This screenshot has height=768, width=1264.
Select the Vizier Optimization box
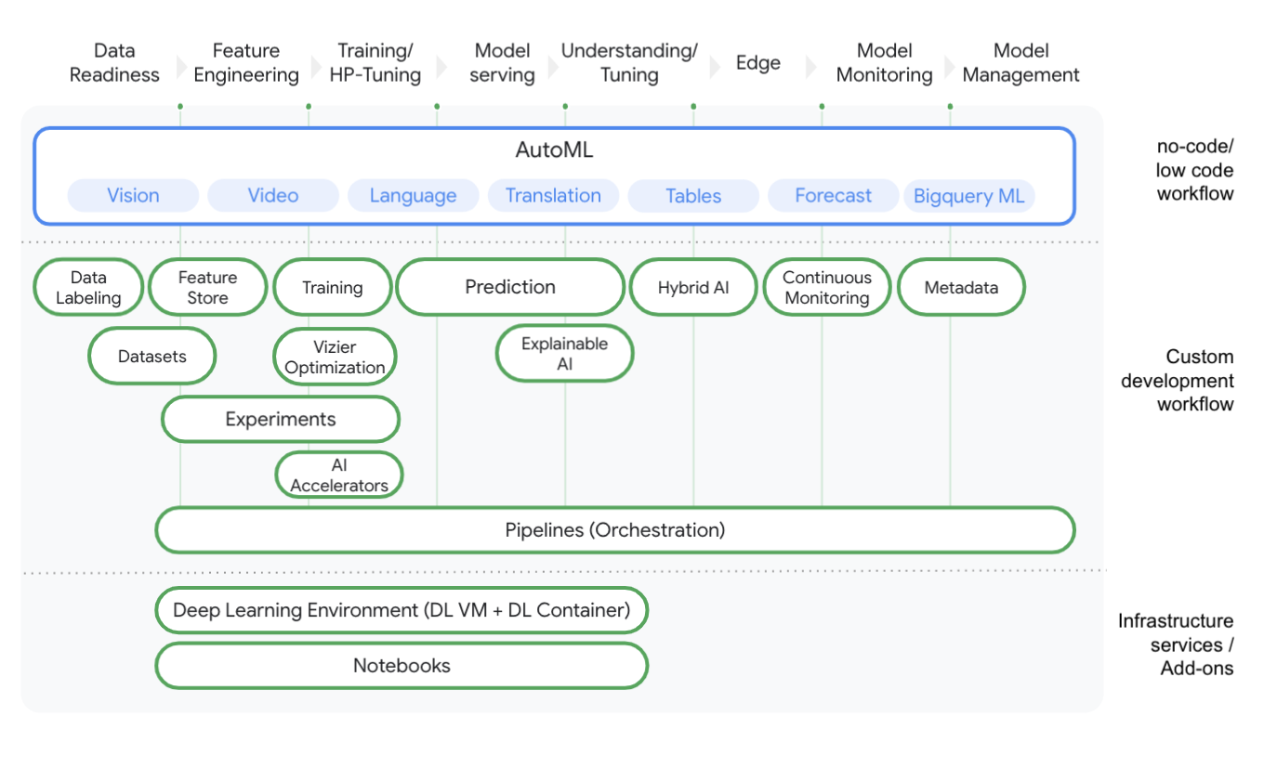click(x=335, y=358)
